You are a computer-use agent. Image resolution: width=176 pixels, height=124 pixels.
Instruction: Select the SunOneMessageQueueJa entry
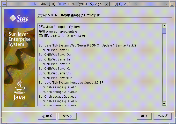pyautogui.click(x=57, y=97)
